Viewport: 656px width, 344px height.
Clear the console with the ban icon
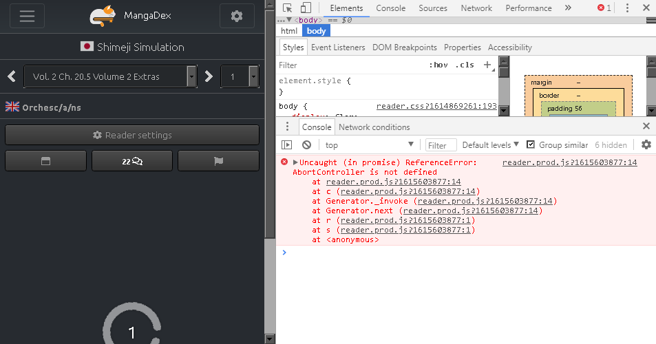pos(306,144)
